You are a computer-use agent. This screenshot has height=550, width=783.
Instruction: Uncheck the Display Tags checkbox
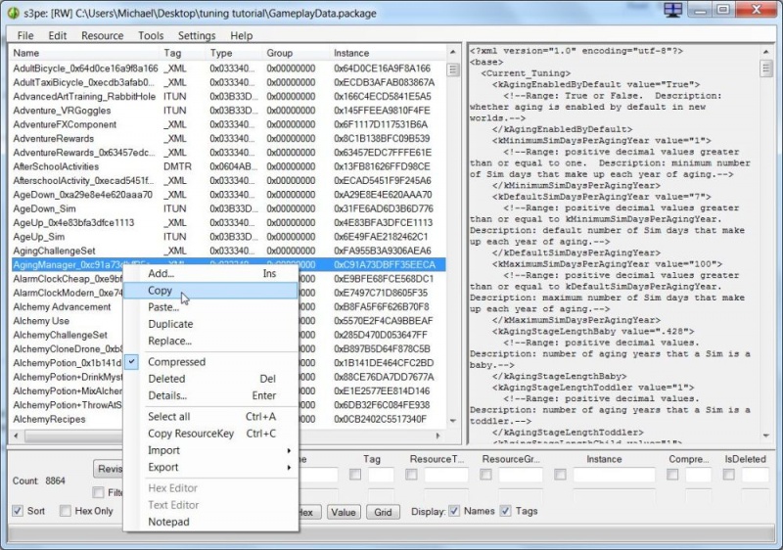[505, 511]
